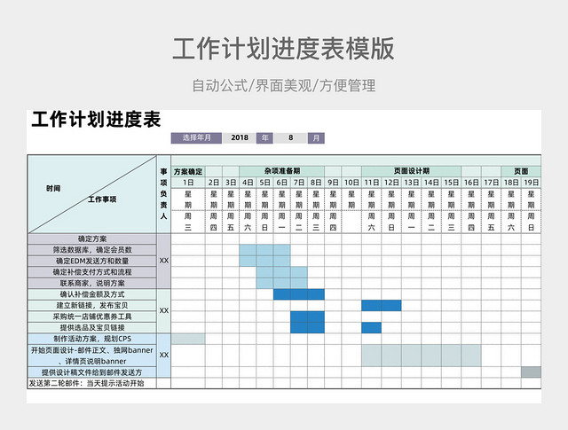Click the 17日 date cell
Image resolution: width=568 pixels, height=430 pixels.
point(491,183)
